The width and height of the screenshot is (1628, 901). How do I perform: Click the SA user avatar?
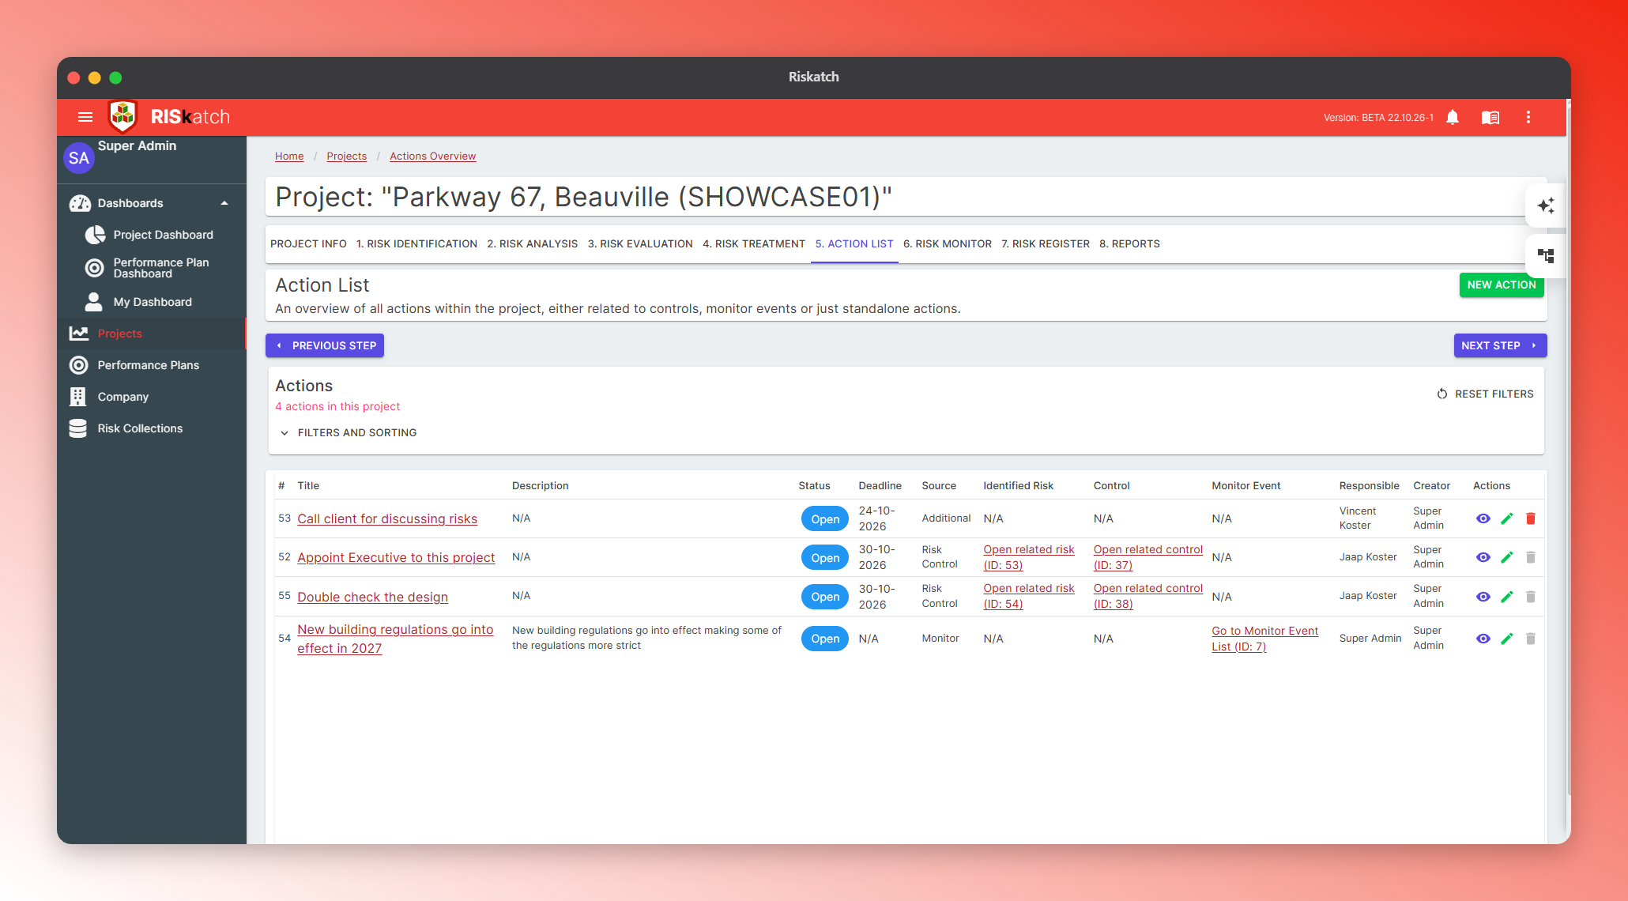tap(79, 158)
